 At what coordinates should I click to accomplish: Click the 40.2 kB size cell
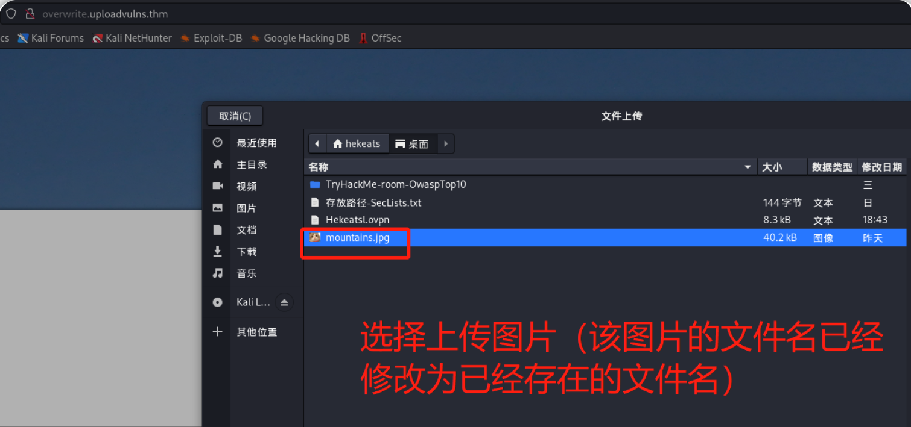[x=780, y=238]
